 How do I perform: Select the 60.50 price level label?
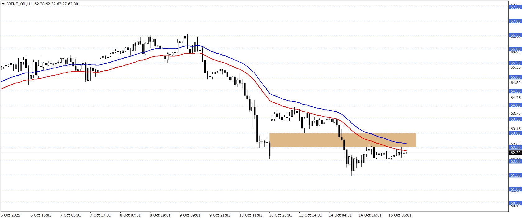(x=515, y=203)
